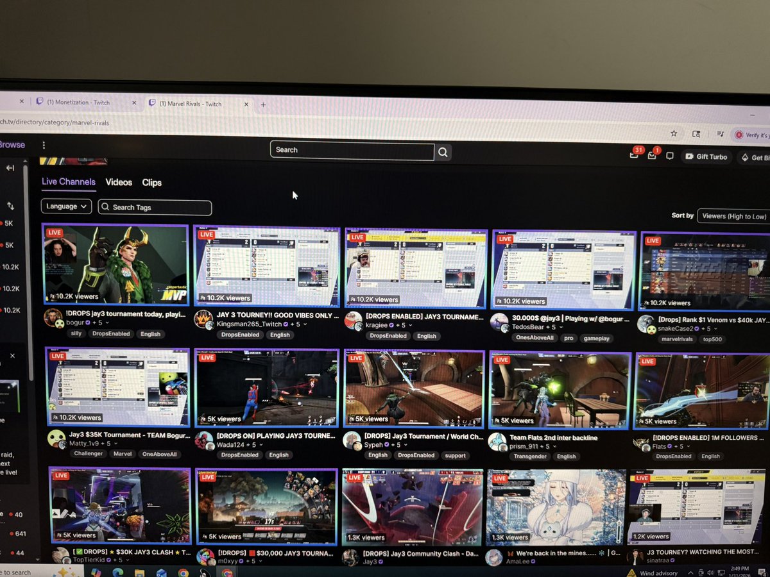This screenshot has height=577, width=770.
Task: Expand the +5 tags arrow for Matty_1v9
Action: (115, 444)
